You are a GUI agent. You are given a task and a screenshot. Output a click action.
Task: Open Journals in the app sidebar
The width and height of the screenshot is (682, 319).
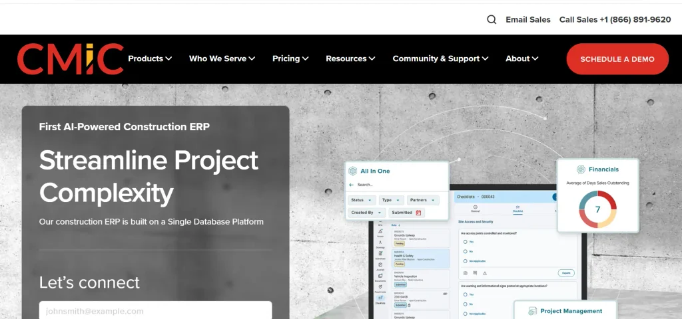380,266
